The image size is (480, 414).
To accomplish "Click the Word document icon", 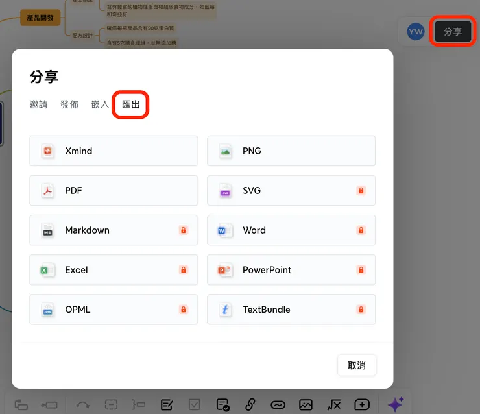I will 225,230.
